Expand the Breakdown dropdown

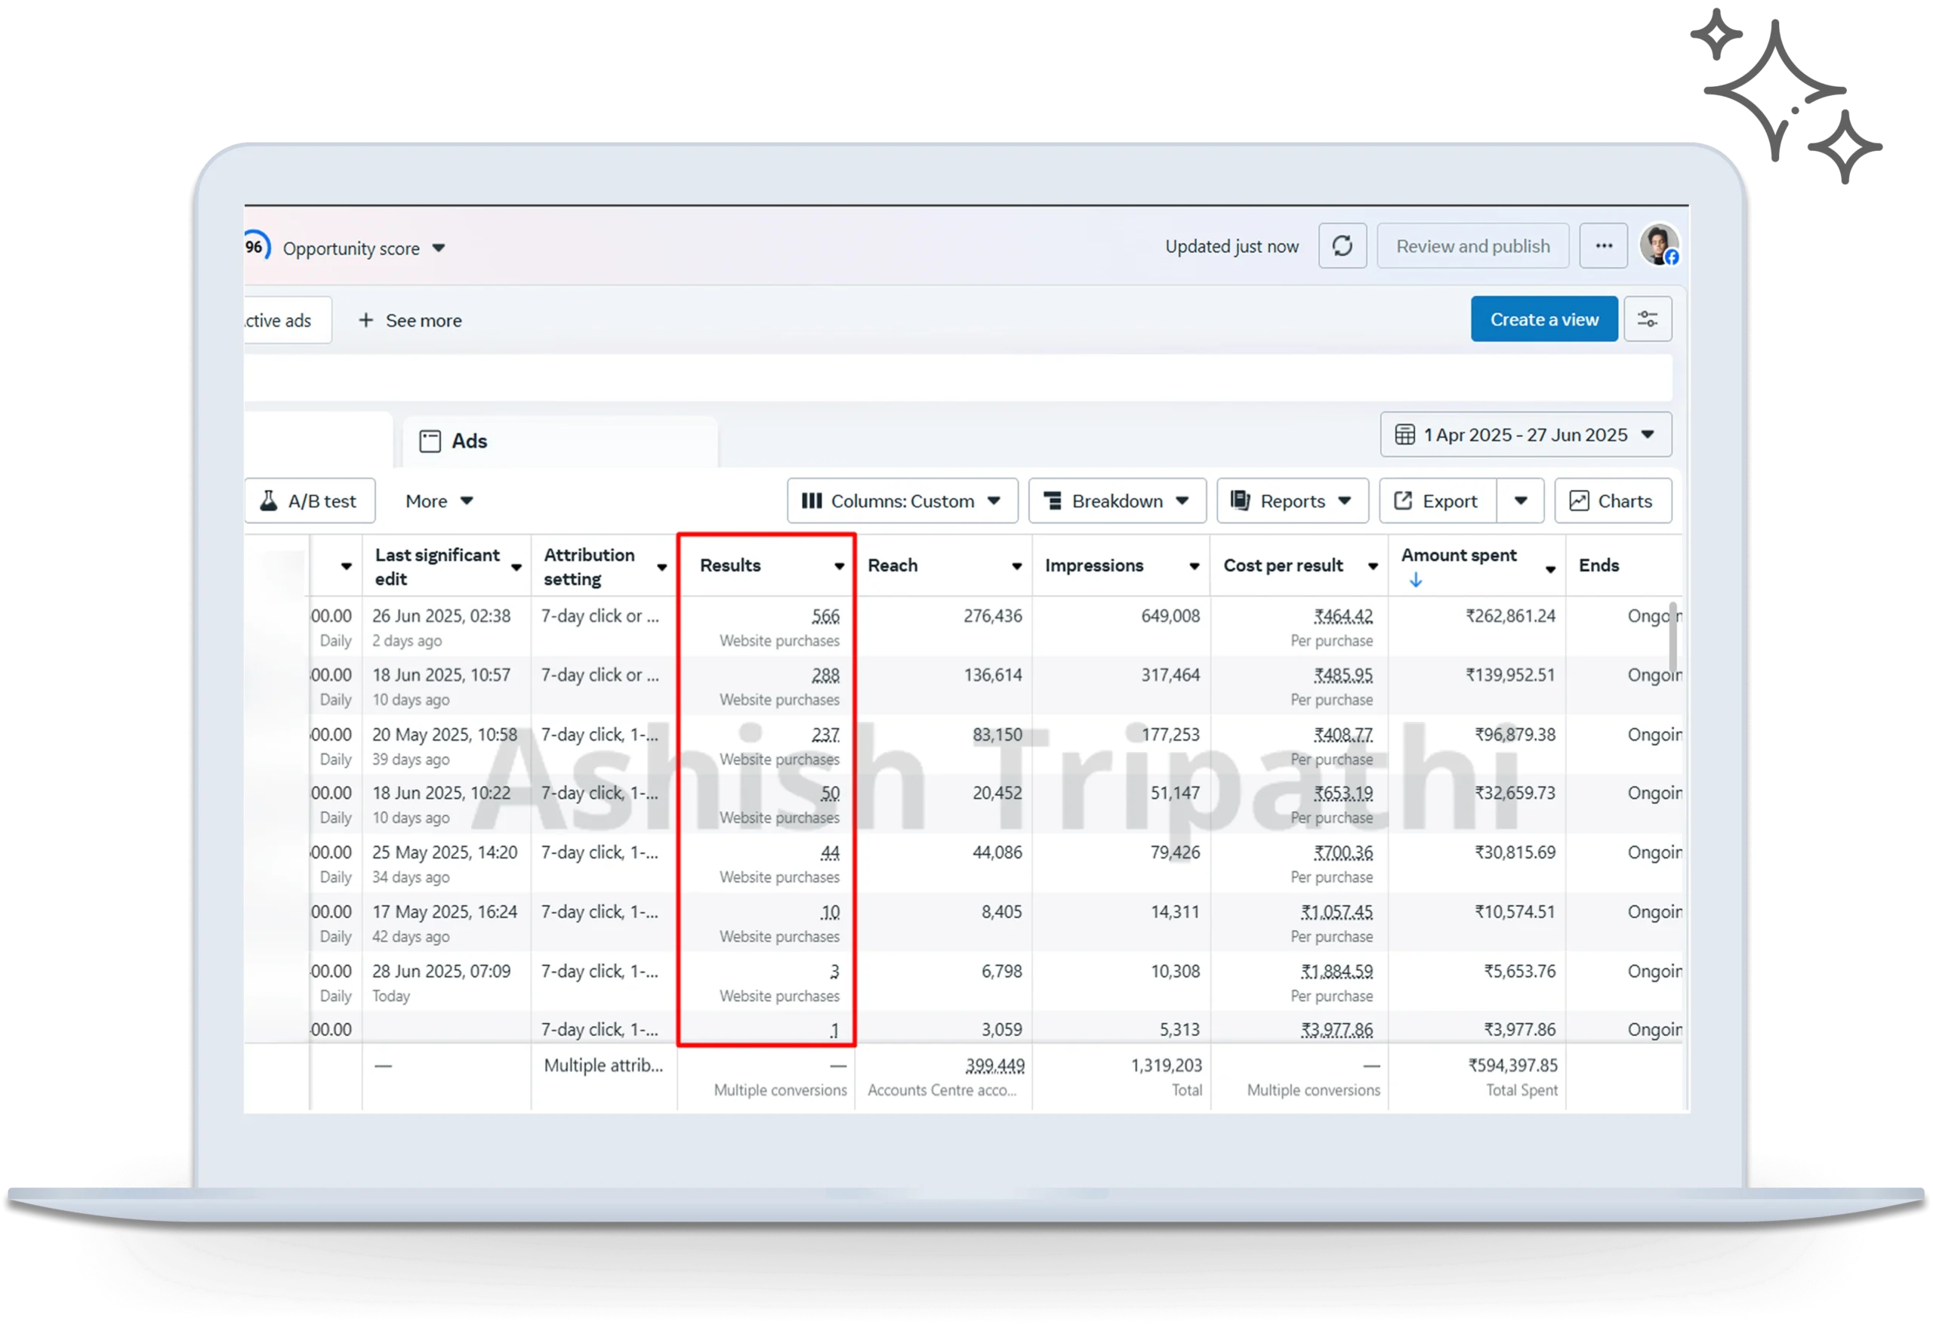click(x=1117, y=501)
